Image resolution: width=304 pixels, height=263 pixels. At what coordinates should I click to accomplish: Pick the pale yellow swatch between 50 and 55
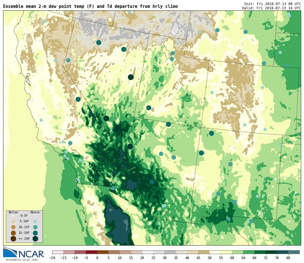[215, 252]
